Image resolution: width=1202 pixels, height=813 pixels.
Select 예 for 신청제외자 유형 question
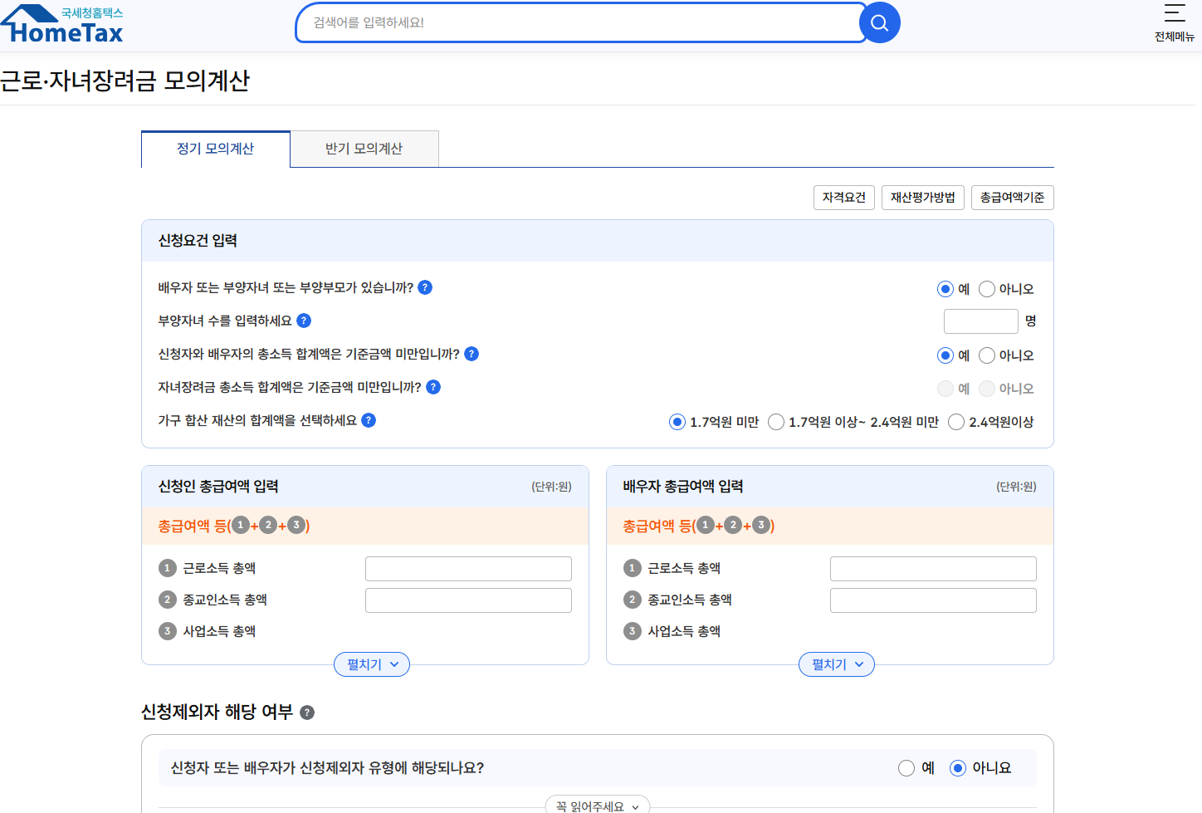[x=906, y=768]
